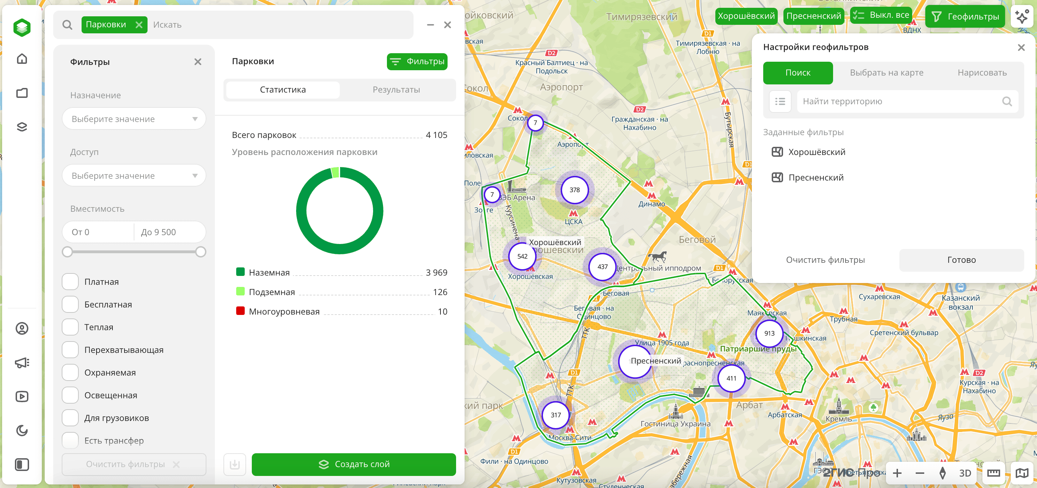Click the AI sparkle icon top right
The image size is (1037, 488).
point(1022,16)
